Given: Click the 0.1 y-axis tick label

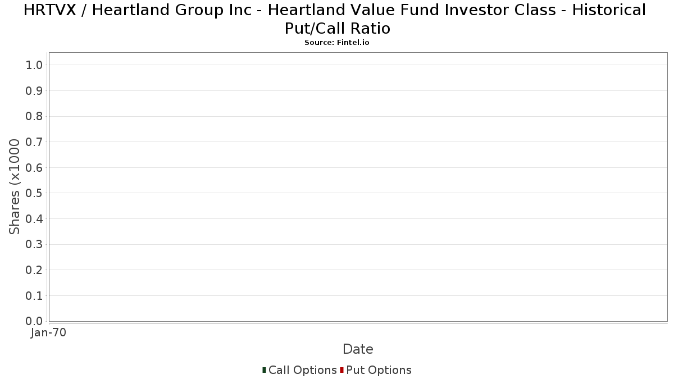Looking at the screenshot, I should [x=34, y=296].
